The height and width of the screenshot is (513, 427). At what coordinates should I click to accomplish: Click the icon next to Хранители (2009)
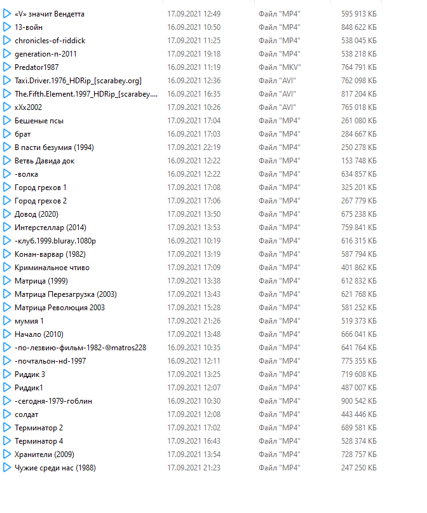7,454
